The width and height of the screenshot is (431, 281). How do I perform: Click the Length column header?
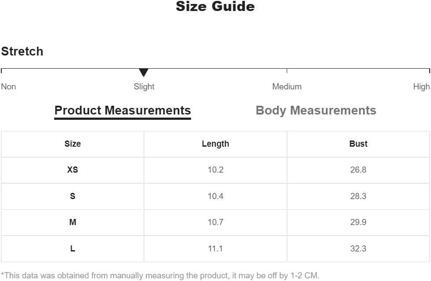pyautogui.click(x=215, y=144)
